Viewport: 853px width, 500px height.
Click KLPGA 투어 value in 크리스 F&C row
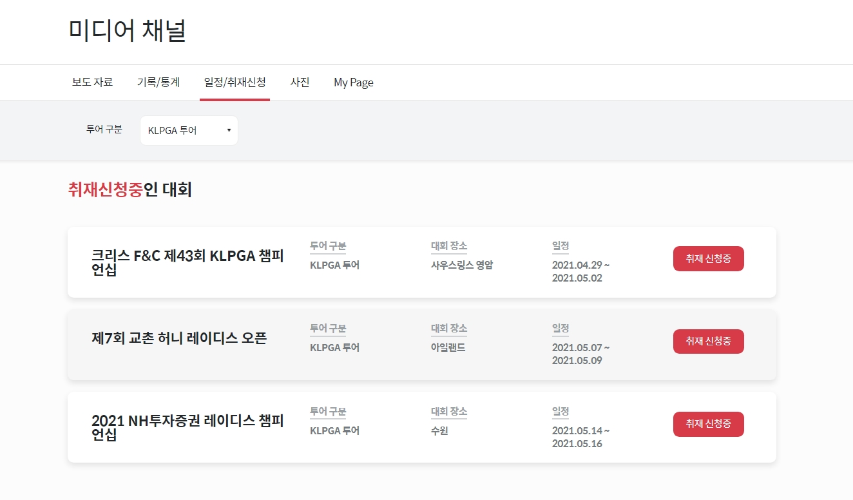334,265
